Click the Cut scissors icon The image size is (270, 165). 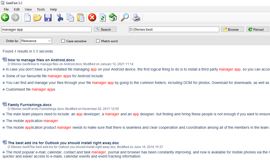click(x=60, y=18)
